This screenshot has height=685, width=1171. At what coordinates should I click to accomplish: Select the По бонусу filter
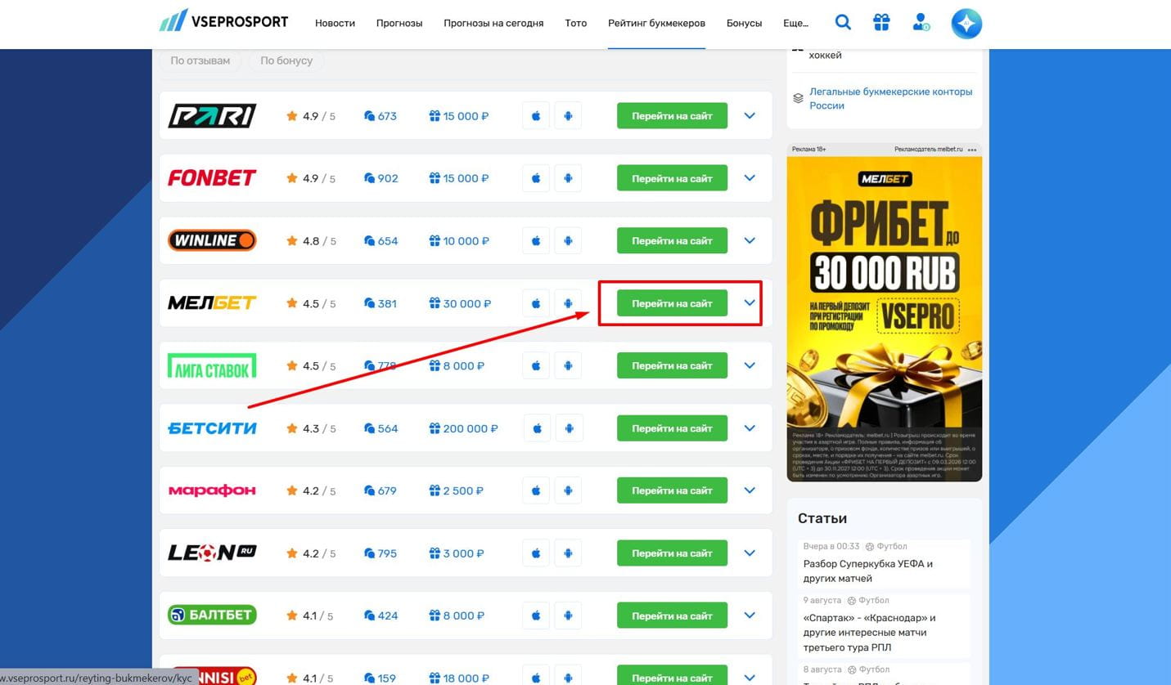(x=286, y=60)
